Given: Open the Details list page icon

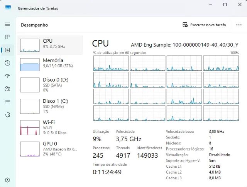Looking at the screenshot, I should [7, 102].
